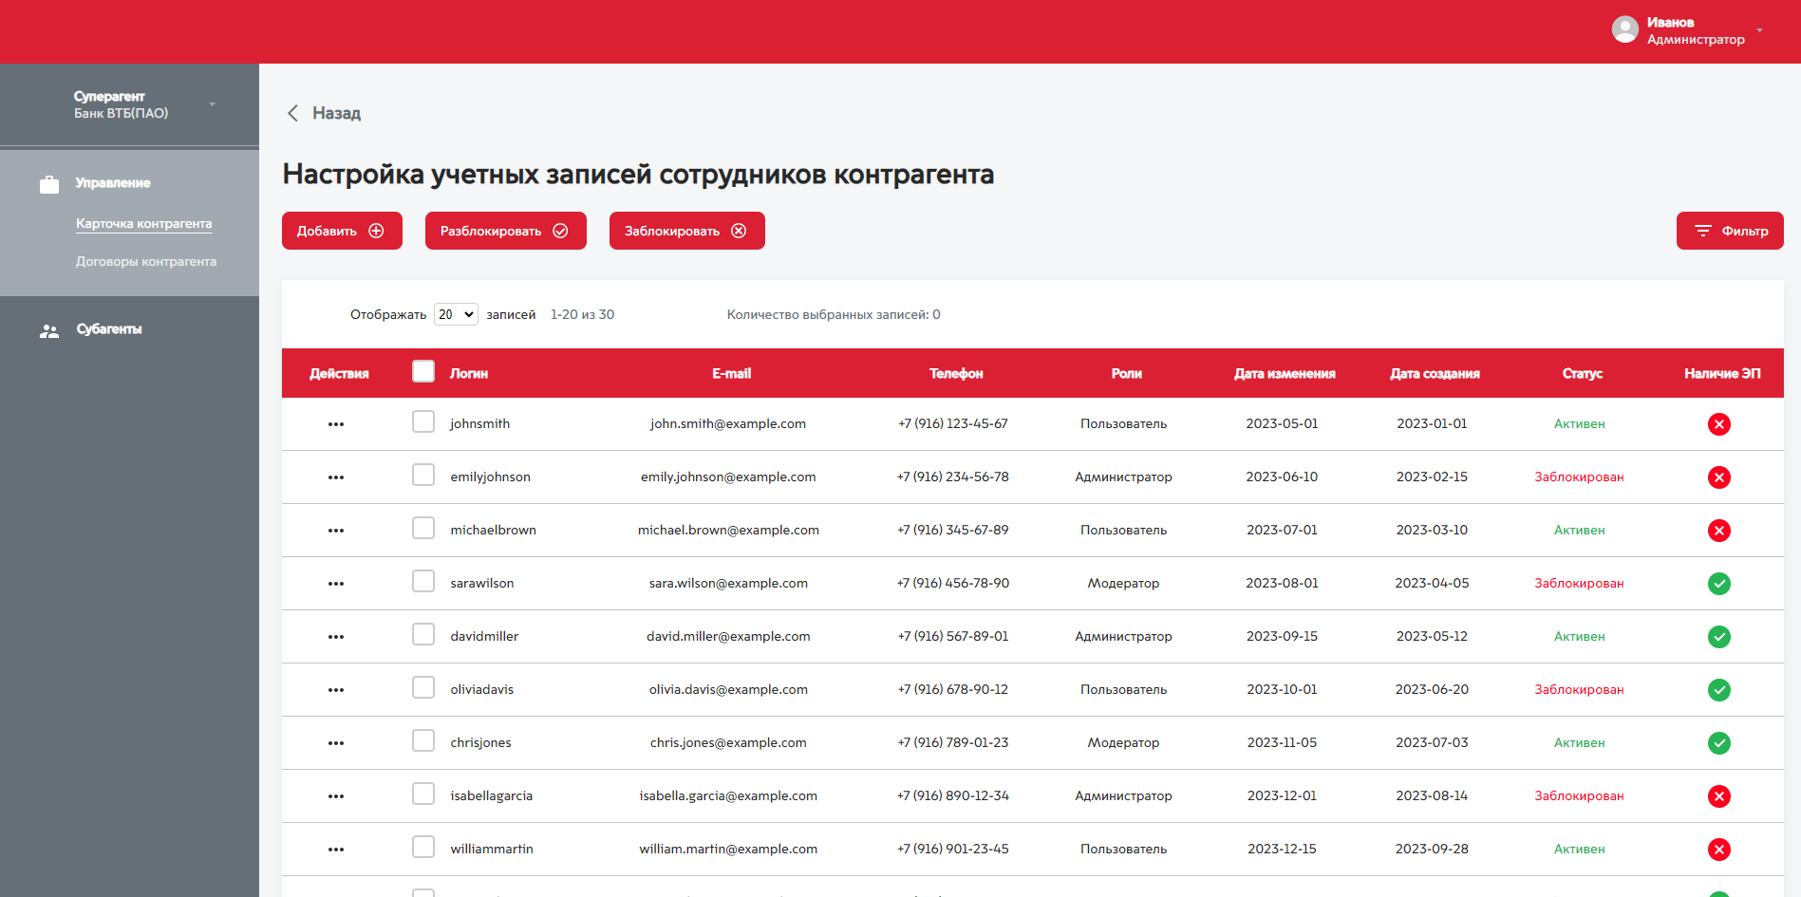The image size is (1801, 897).
Task: Click the Разблокировать button
Action: (x=506, y=231)
